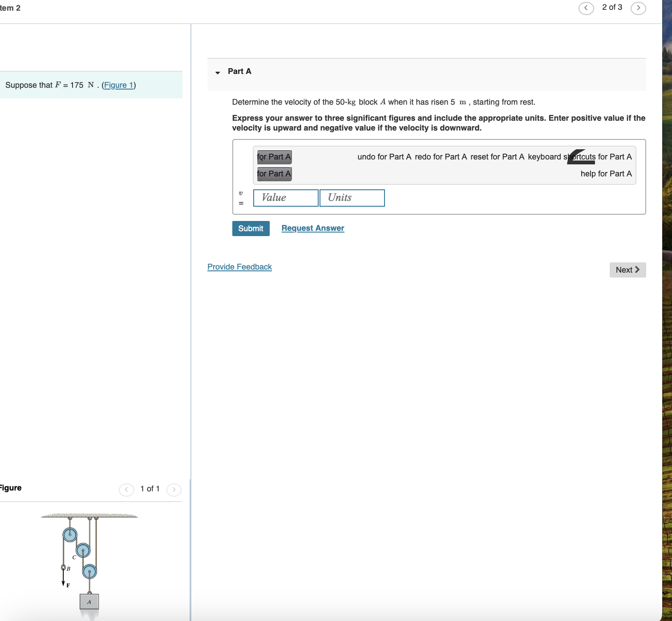Open help for Part A
The height and width of the screenshot is (621, 672).
pos(606,174)
